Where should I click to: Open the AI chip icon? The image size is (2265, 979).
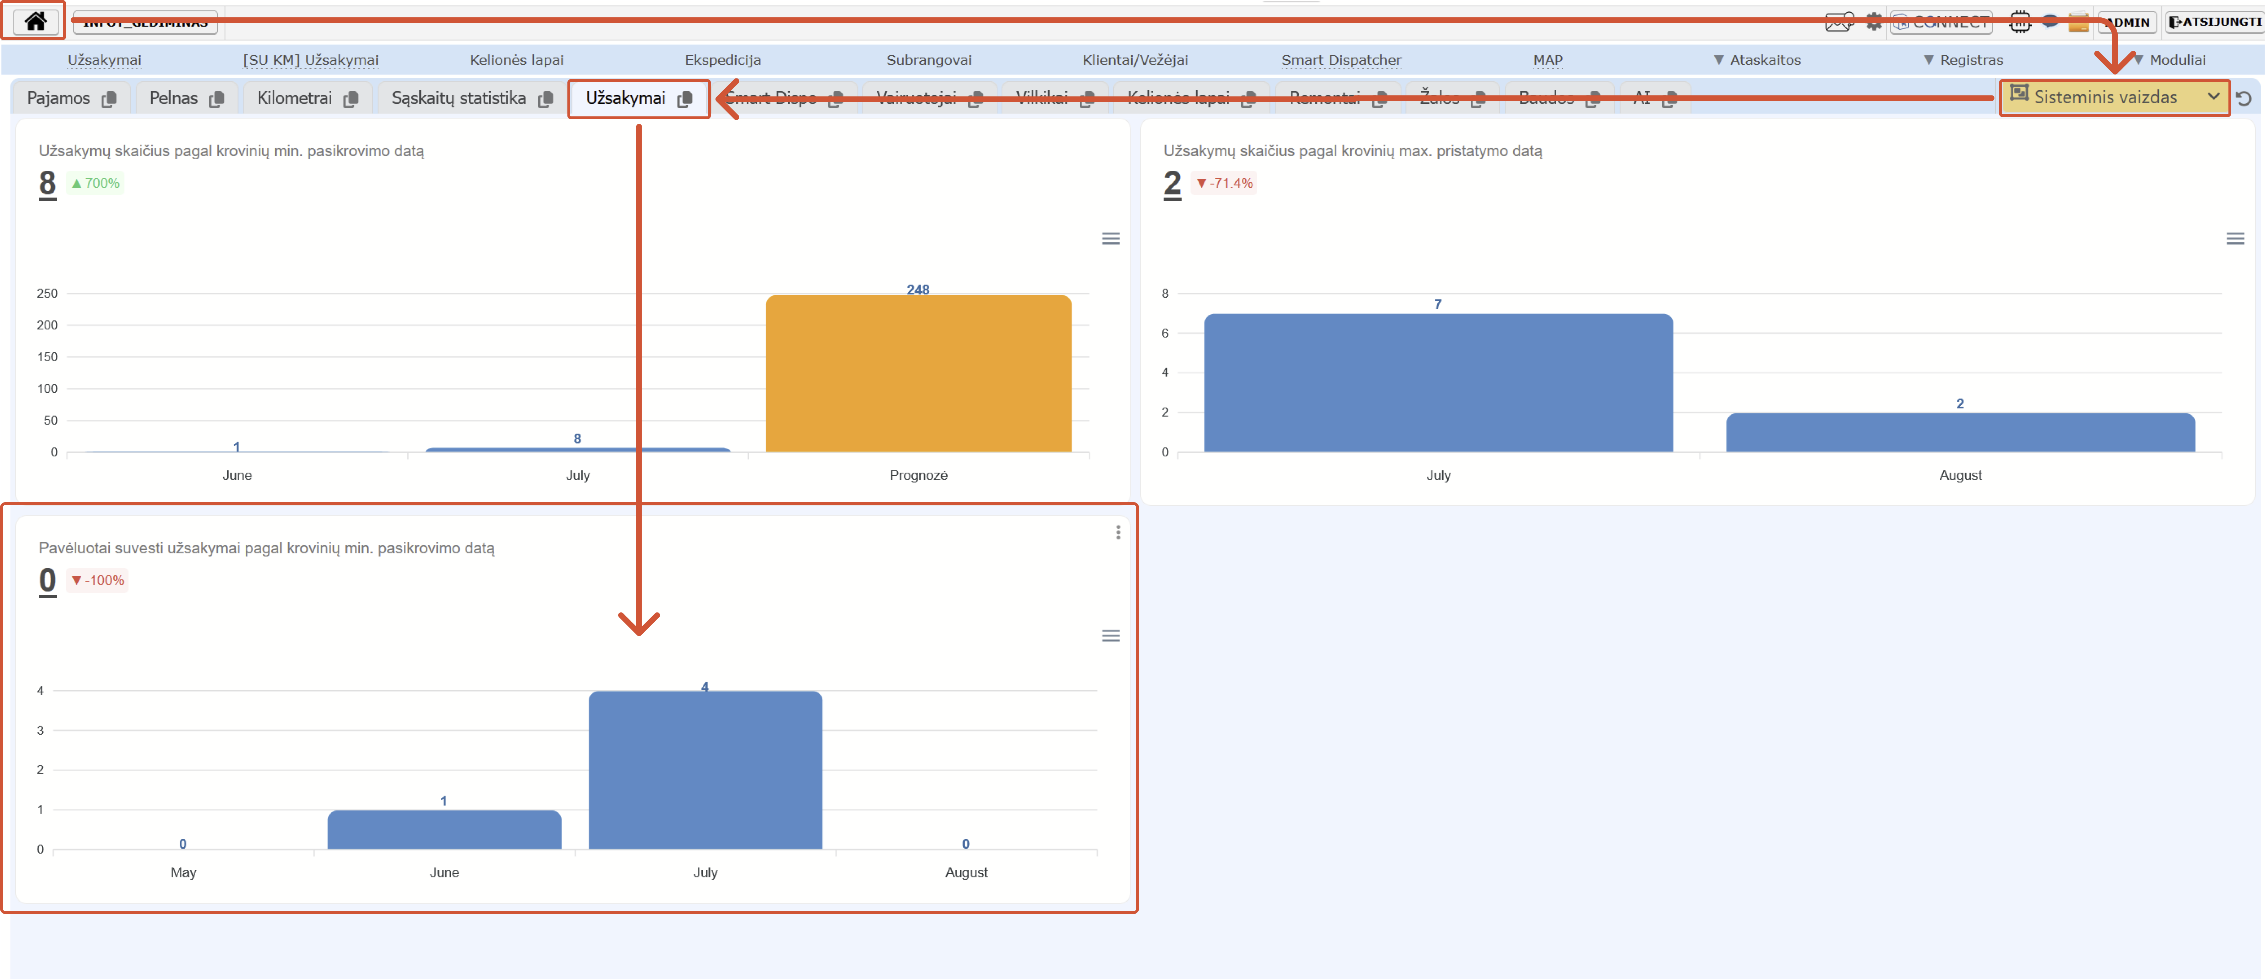click(x=2020, y=22)
